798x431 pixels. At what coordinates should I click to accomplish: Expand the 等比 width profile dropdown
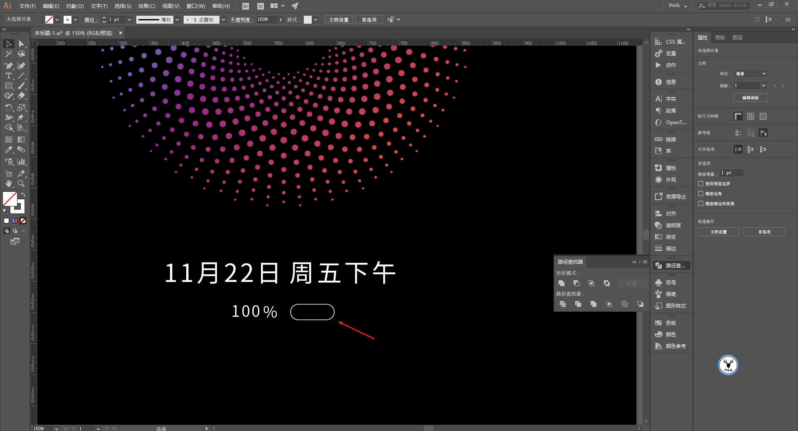177,20
